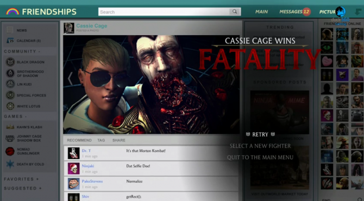The width and height of the screenshot is (364, 201).
Task: Open the MESSAGES tab
Action: [291, 11]
